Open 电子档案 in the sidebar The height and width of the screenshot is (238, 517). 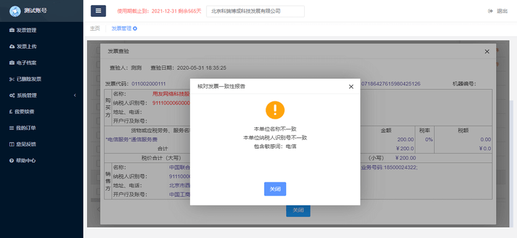(23, 62)
